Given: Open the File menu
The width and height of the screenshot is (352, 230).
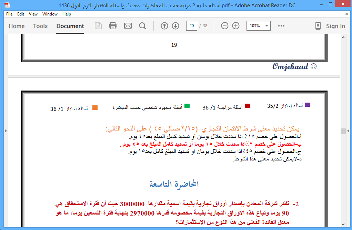Looking at the screenshot, I should click(9, 14).
